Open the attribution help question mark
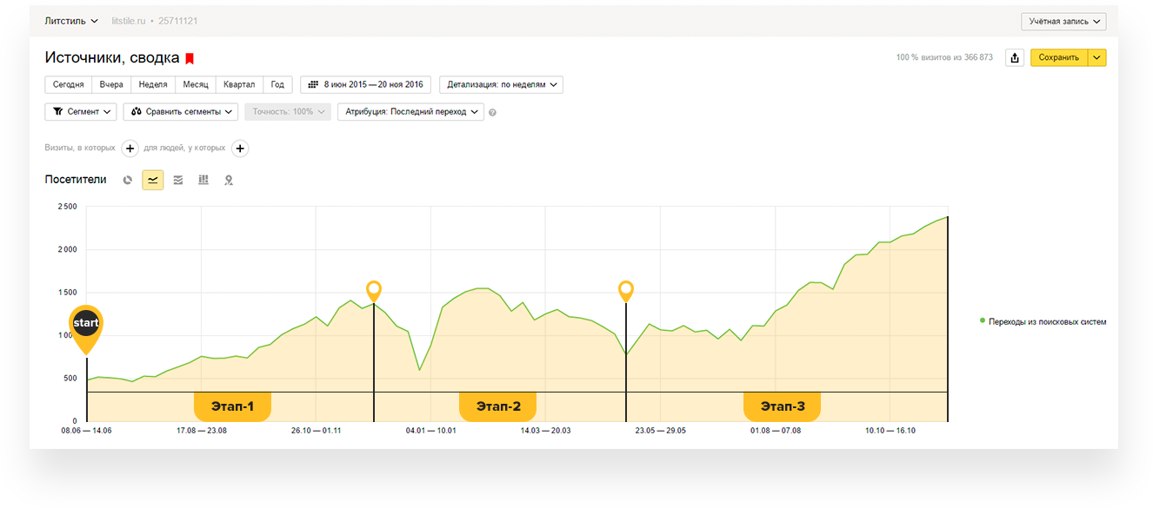Viewport: 1153px width, 508px height. 492,113
